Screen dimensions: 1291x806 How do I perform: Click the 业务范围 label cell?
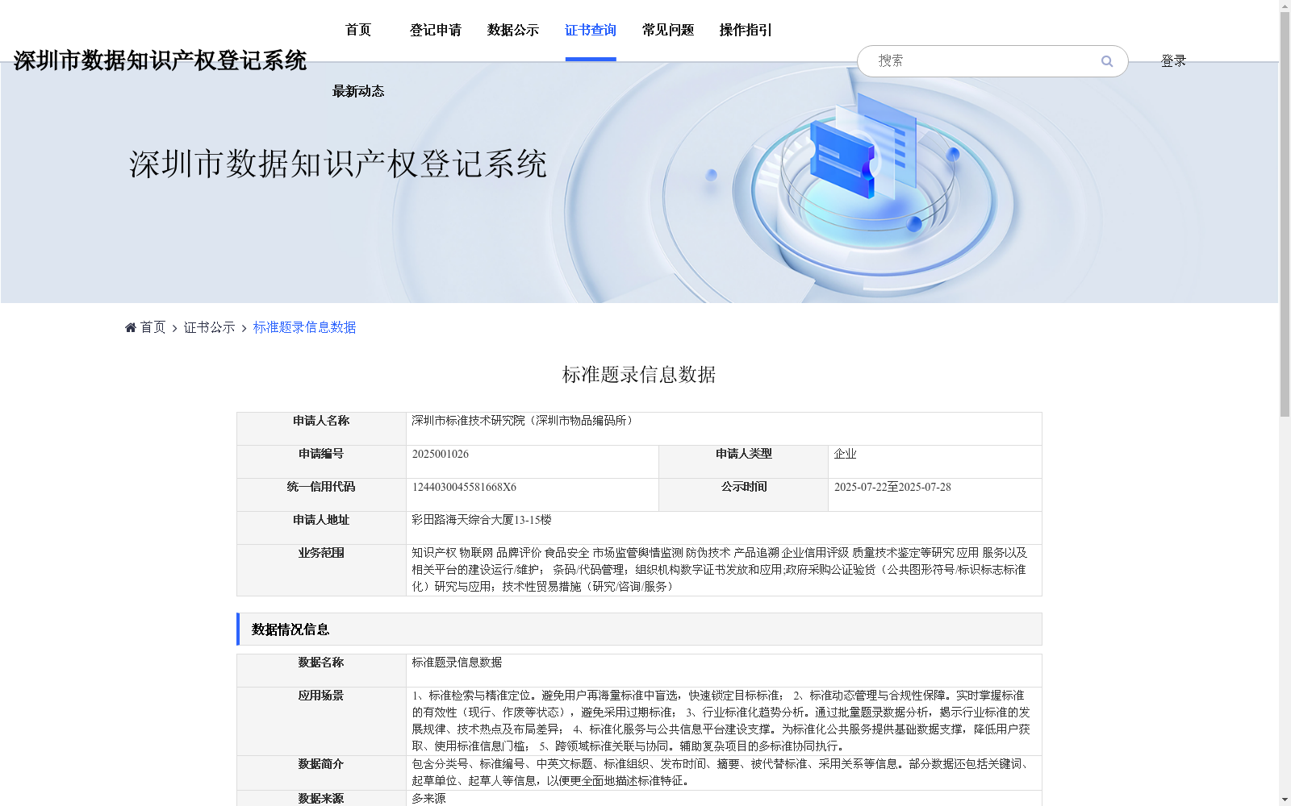321,570
